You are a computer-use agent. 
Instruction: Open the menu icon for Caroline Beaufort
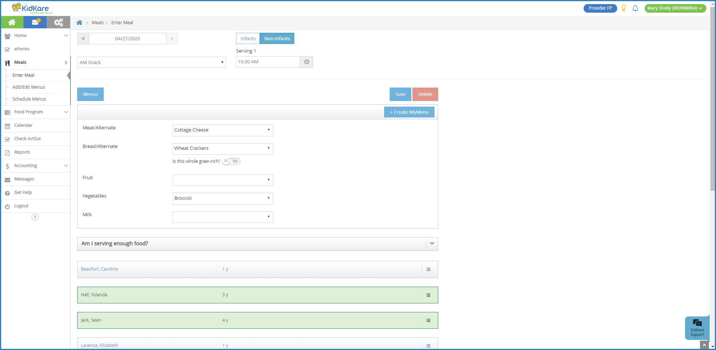(428, 270)
